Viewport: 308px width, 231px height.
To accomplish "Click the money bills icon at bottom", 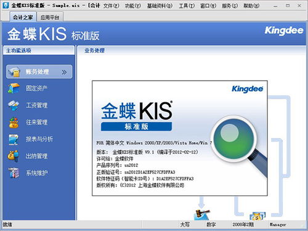I will click(257, 216).
